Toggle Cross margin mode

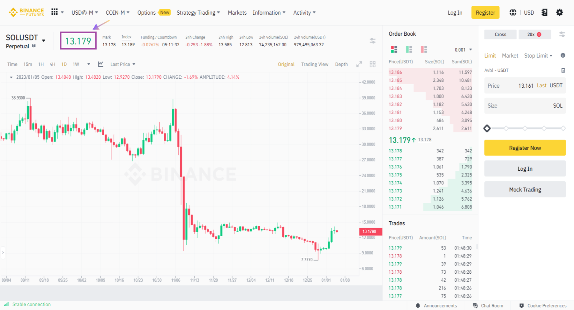pyautogui.click(x=500, y=35)
